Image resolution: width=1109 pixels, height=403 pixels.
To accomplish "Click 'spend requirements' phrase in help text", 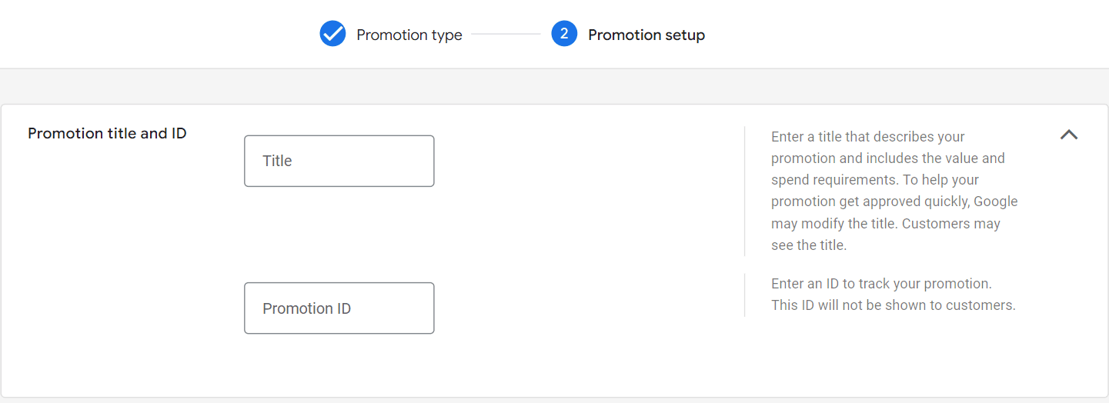I will pos(823,180).
